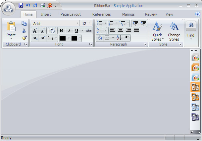Viewport: 202px width, 141px height.
Task: Toggle Underline formatting
Action: (77, 31)
